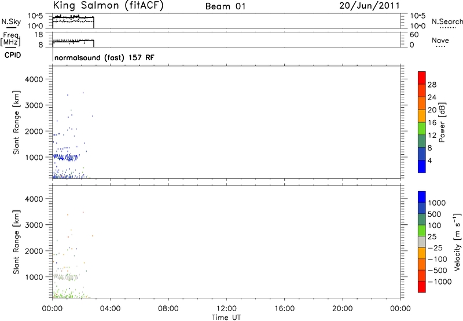The width and height of the screenshot is (463, 321).
Task: Select the N.Search legend label
Action: (x=447, y=21)
